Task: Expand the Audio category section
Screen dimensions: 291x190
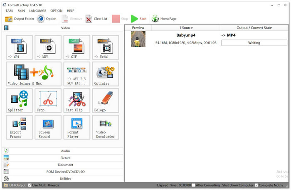Action: (64, 151)
